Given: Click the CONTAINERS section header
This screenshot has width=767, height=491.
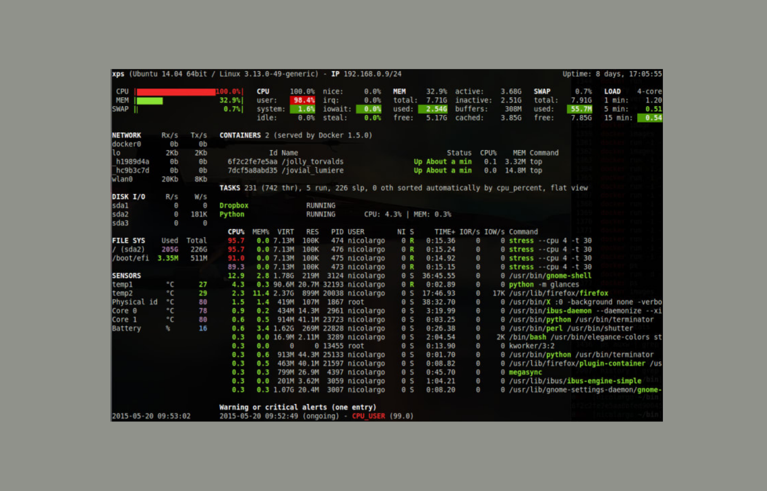Looking at the screenshot, I should click(240, 135).
